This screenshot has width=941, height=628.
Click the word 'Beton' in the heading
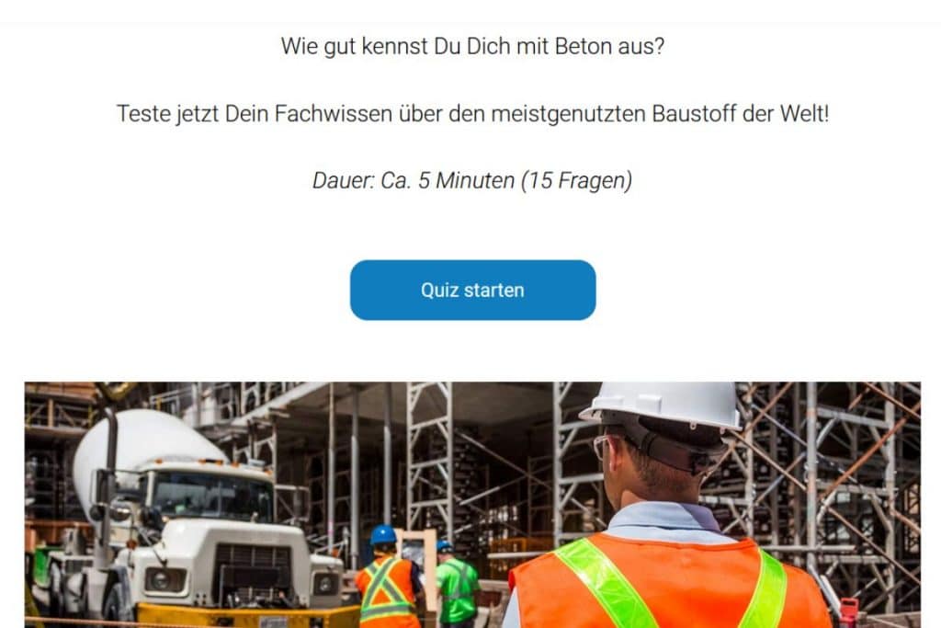584,46
